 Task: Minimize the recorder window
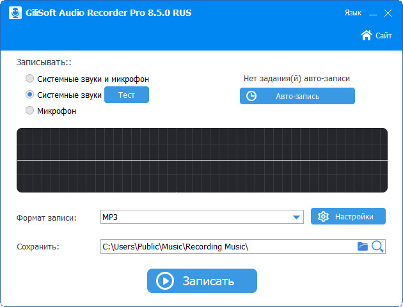pyautogui.click(x=371, y=13)
